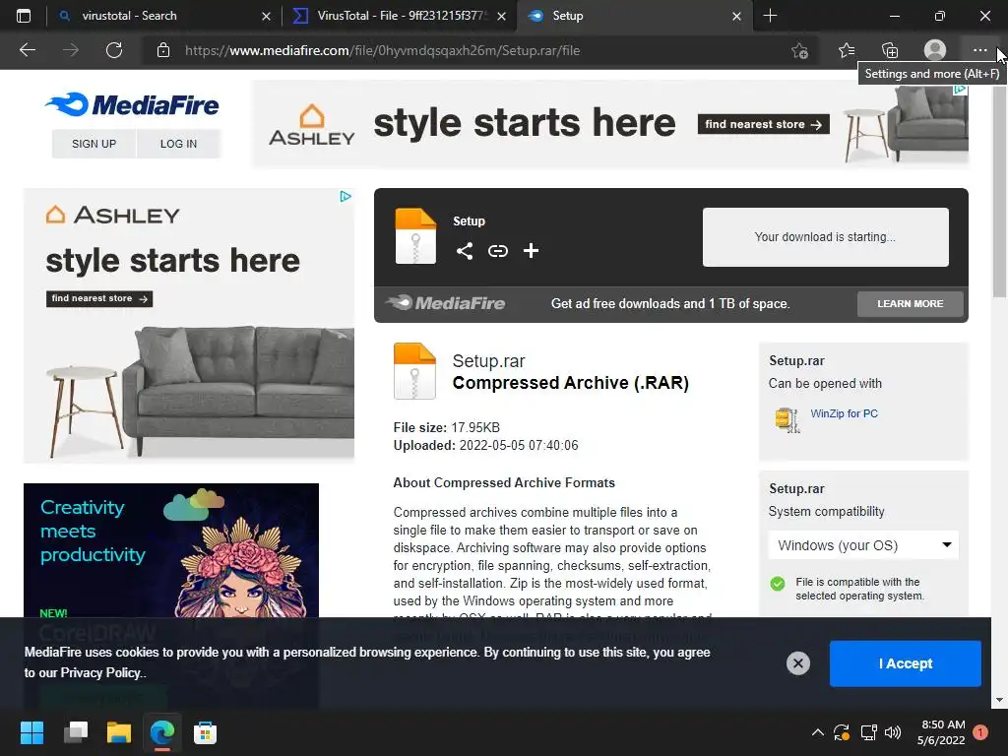
Task: Dismiss the cookie banner with X icon
Action: (x=797, y=663)
